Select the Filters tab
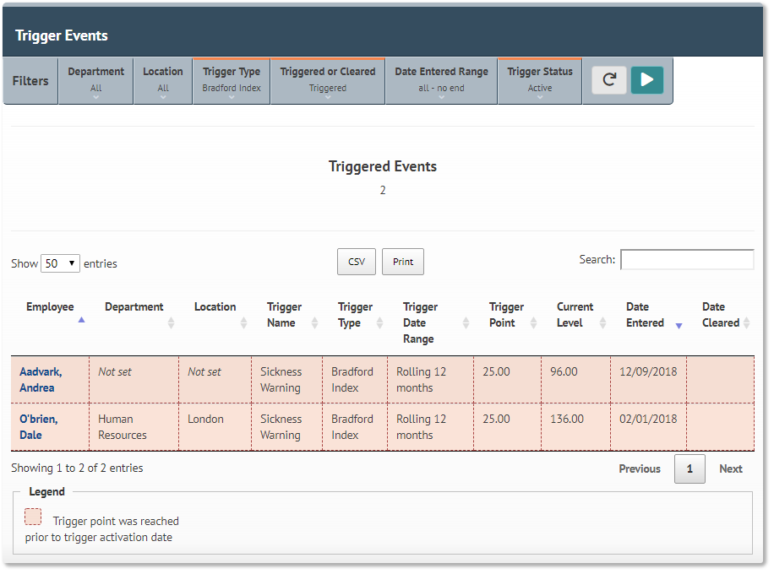The image size is (774, 574). coord(30,80)
